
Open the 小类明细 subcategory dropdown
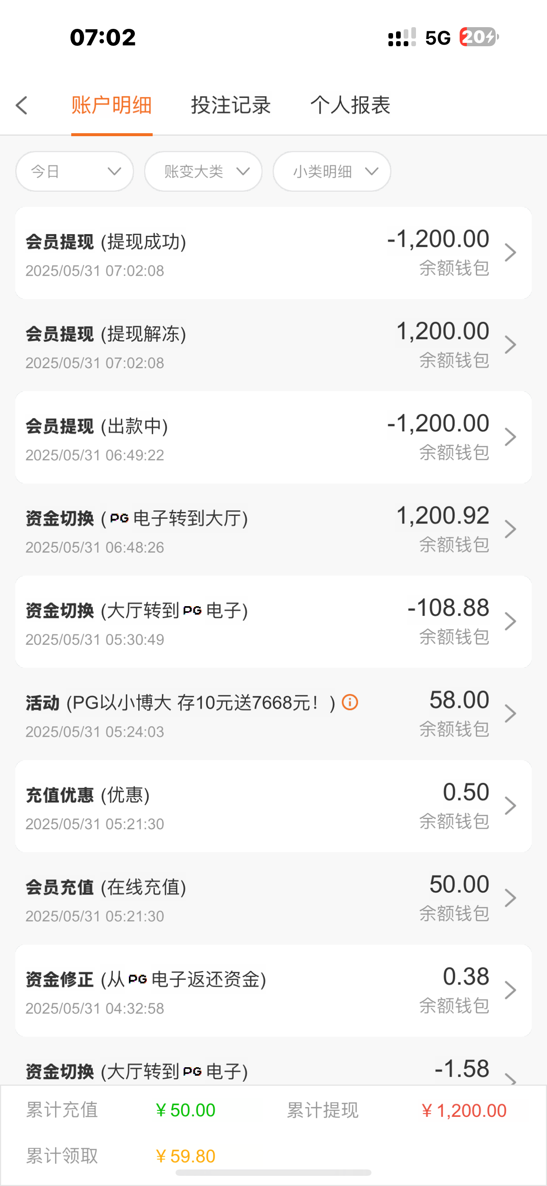[332, 171]
